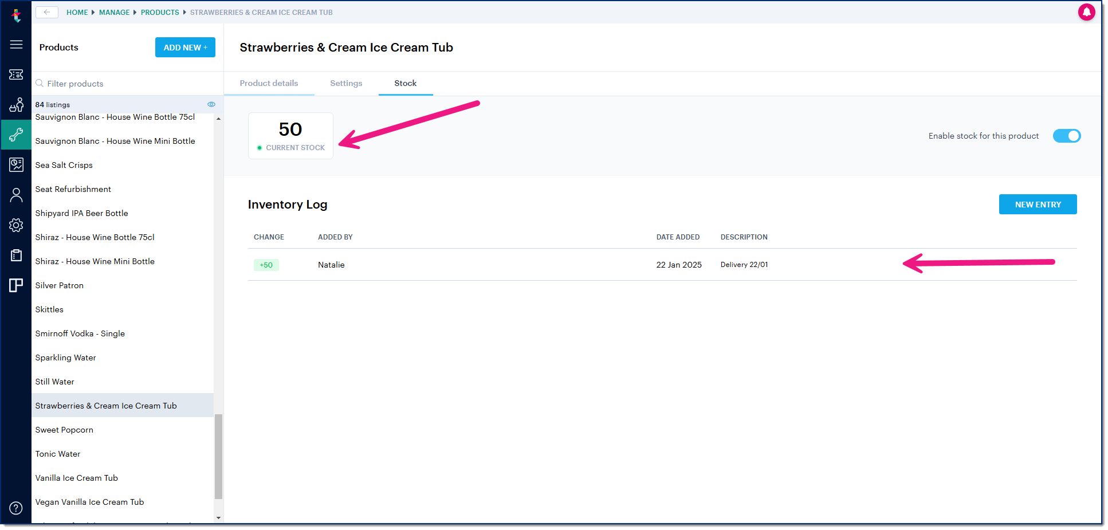Screen dimensions: 1108x530
Task: Click the clipboard reports icon
Action: click(x=16, y=255)
